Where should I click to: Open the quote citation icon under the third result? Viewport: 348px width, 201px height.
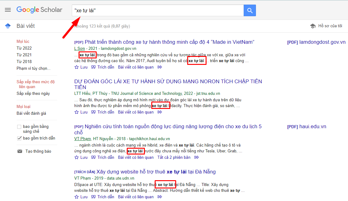94,157
